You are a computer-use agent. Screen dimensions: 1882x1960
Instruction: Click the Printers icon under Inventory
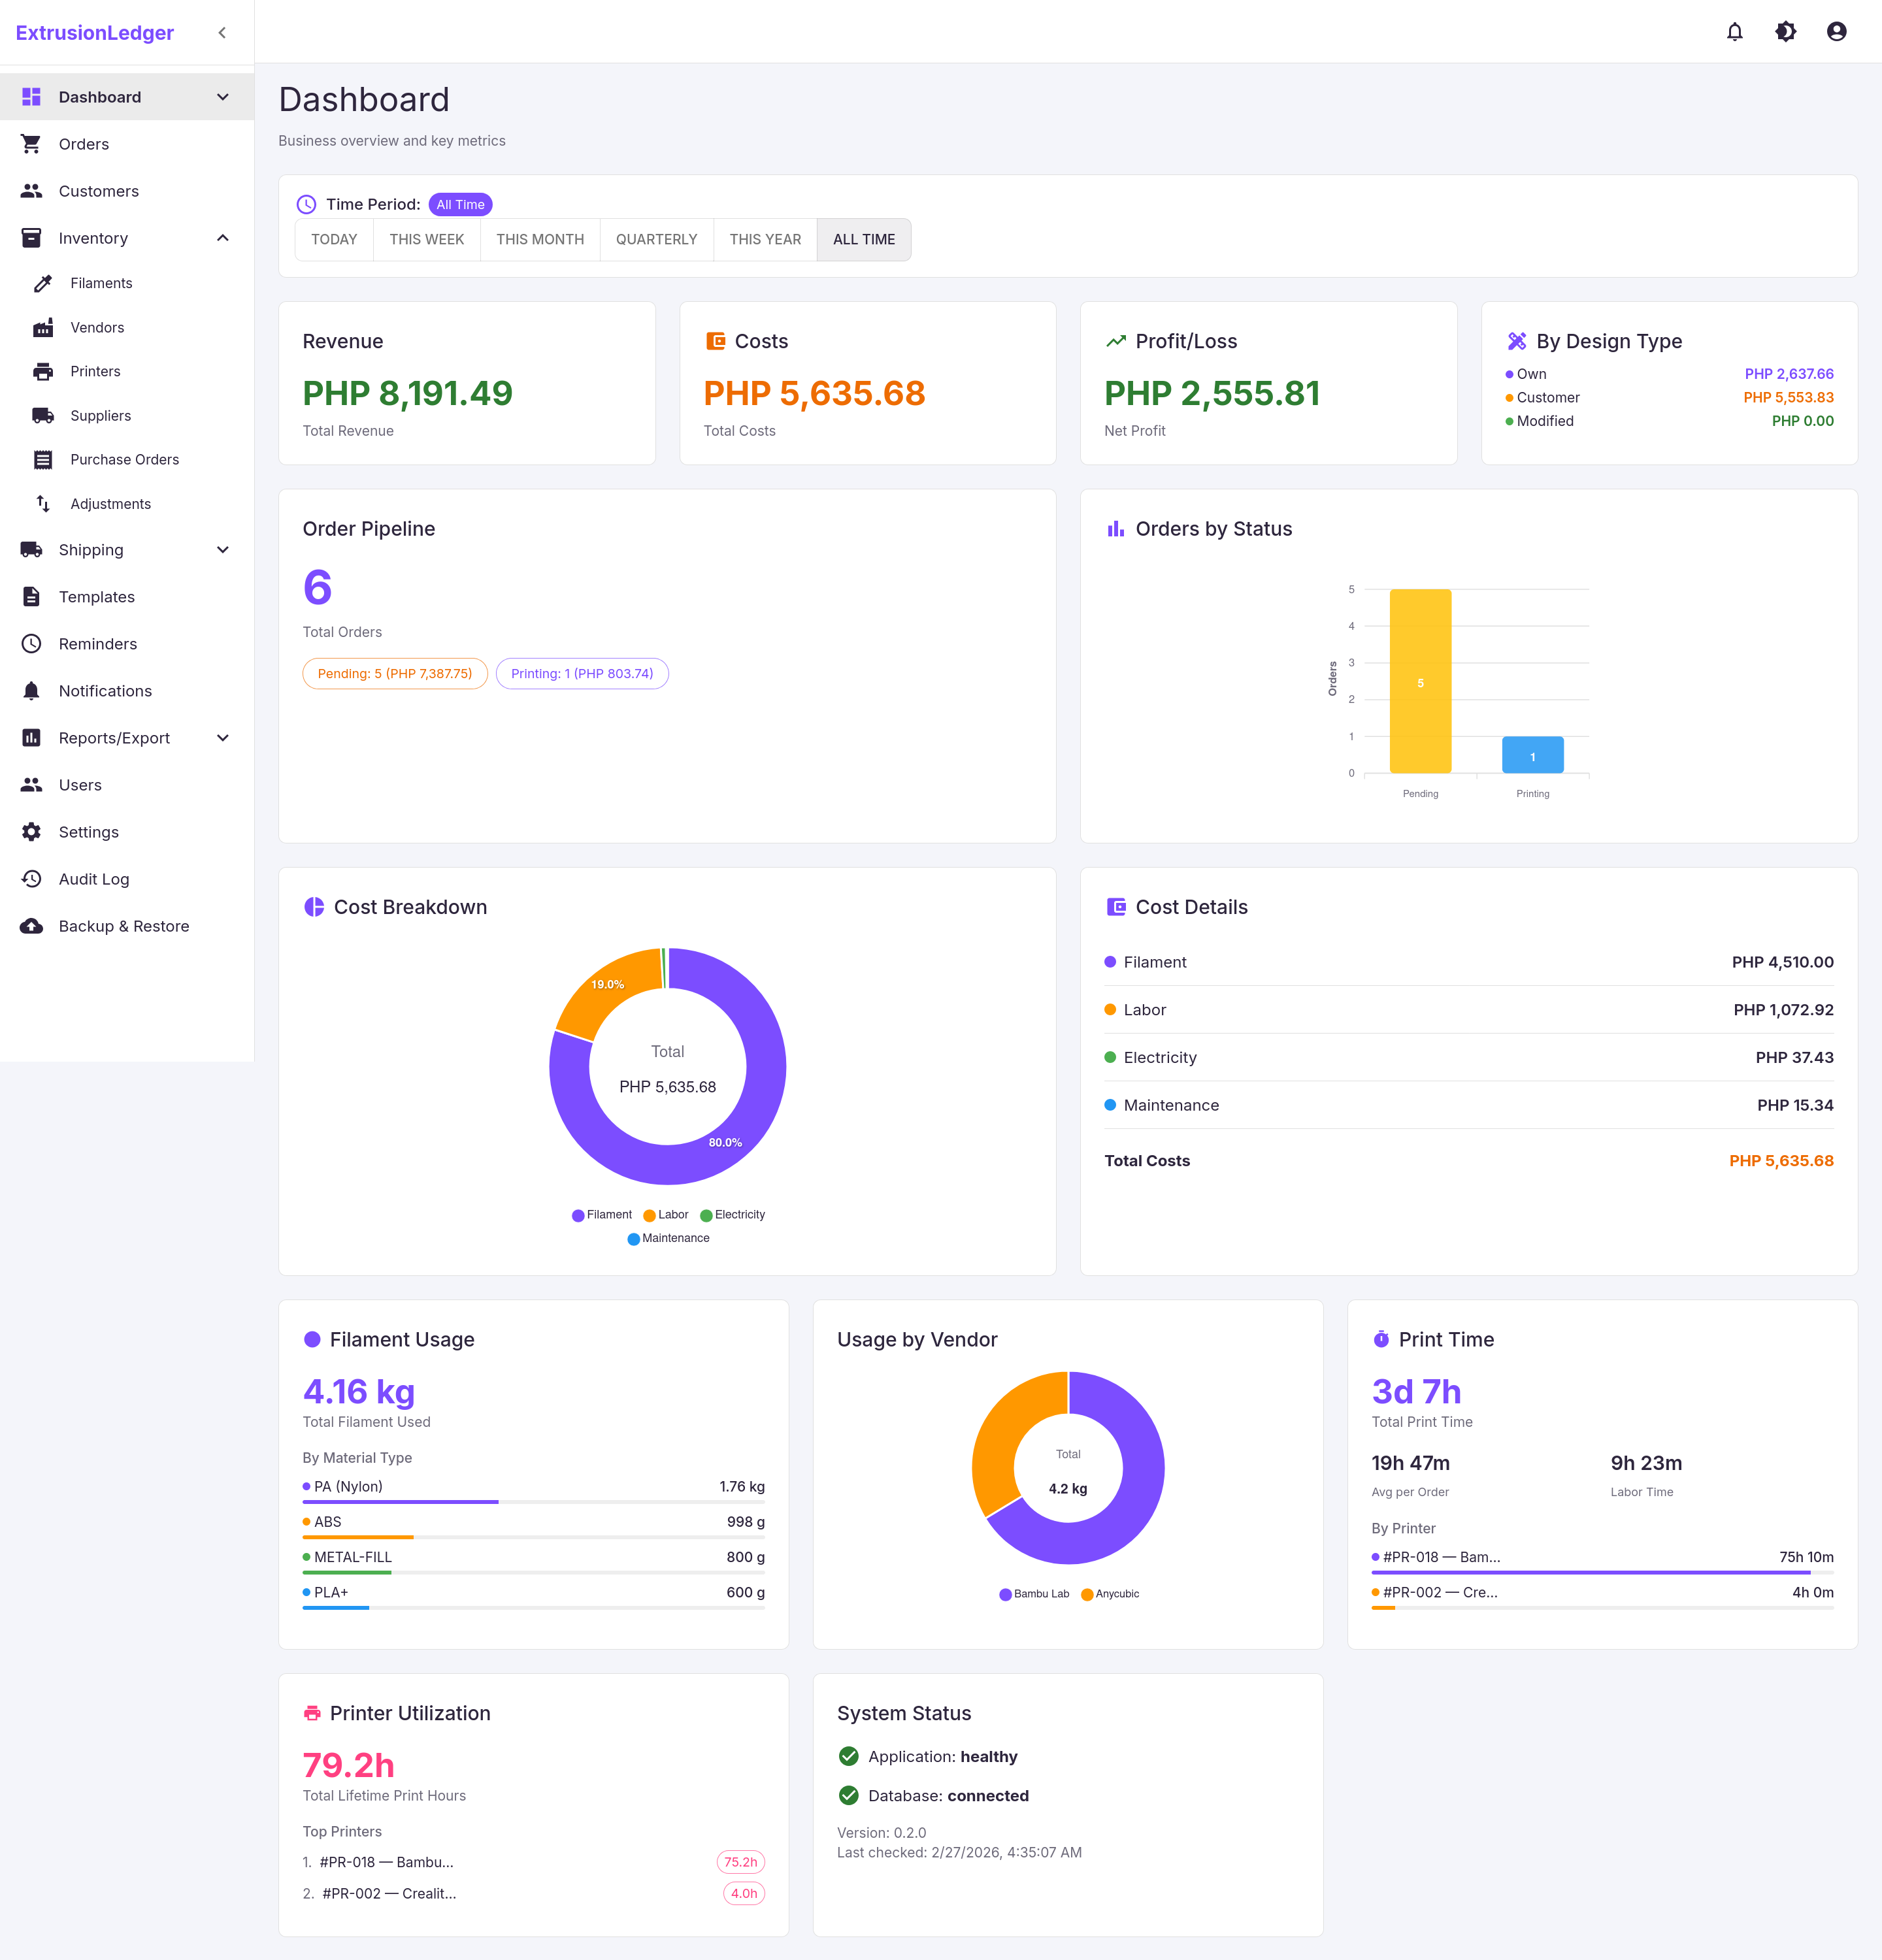(x=43, y=371)
